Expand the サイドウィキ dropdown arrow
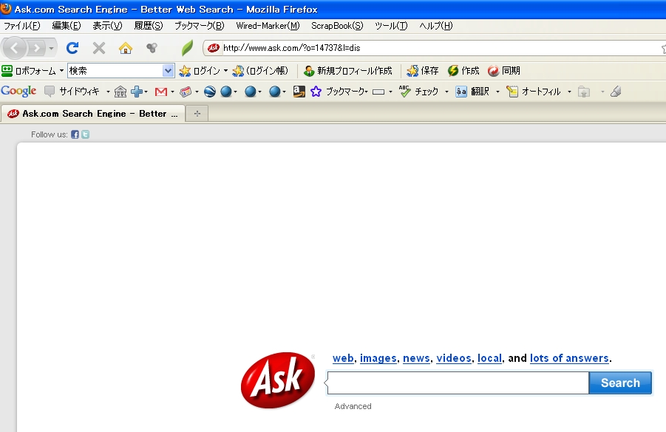The width and height of the screenshot is (666, 432). pos(108,92)
